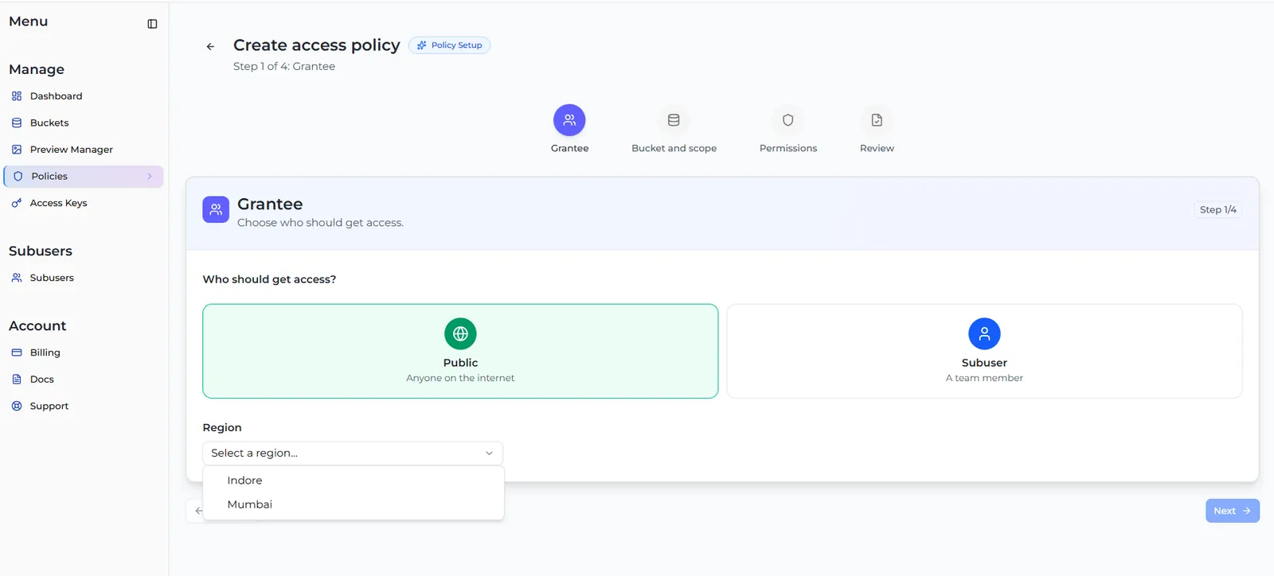
Task: Go to the Dashboard page
Action: click(56, 96)
